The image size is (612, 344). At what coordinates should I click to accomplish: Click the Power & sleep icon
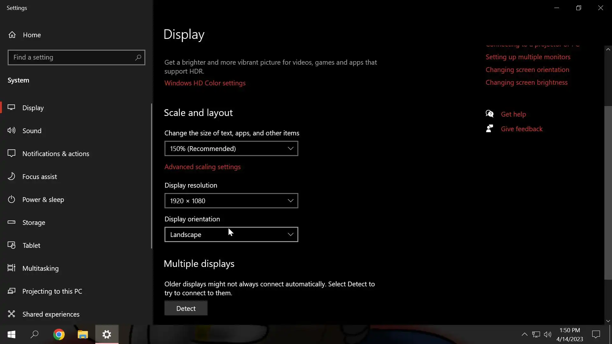coord(11,199)
